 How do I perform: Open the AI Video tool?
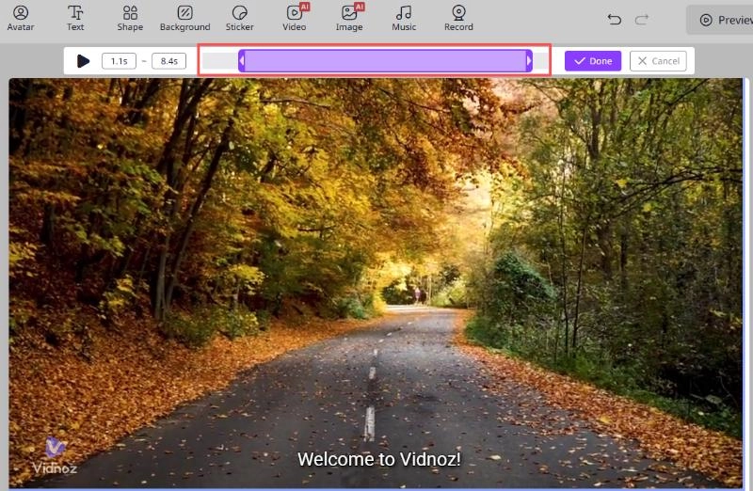295,18
